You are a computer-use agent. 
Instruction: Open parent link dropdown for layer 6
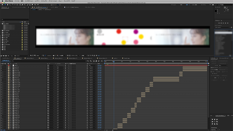coord(92,74)
